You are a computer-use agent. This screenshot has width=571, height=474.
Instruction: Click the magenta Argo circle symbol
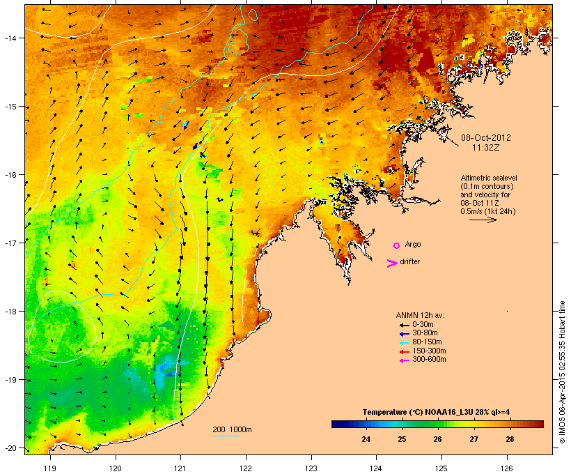click(397, 246)
